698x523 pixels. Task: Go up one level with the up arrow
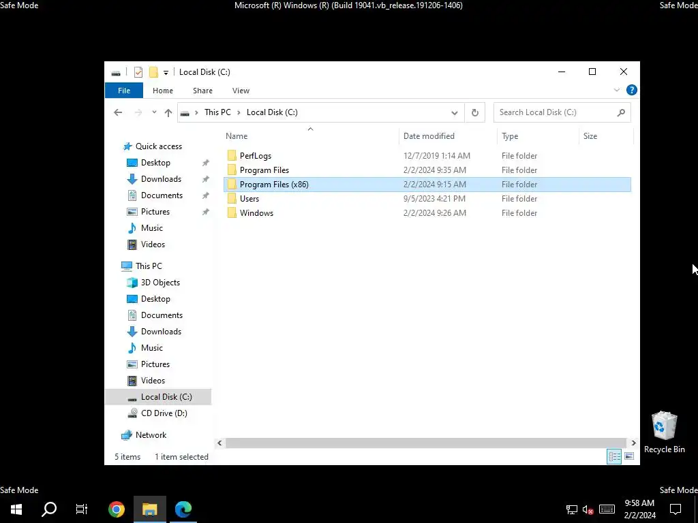(168, 112)
